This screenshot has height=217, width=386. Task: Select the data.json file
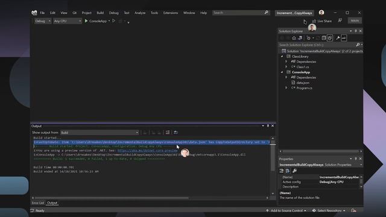[303, 83]
